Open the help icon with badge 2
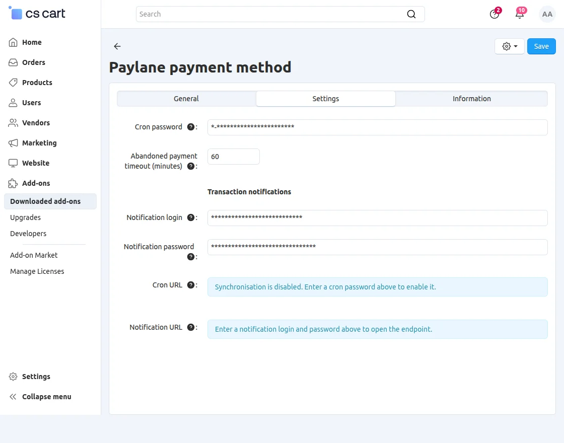Image resolution: width=564 pixels, height=443 pixels. [x=495, y=14]
